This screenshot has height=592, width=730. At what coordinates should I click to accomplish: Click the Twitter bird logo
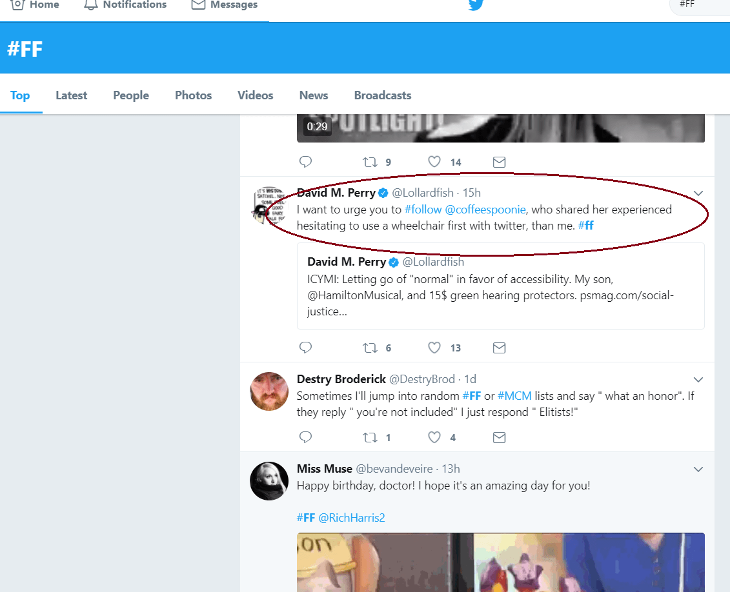476,5
